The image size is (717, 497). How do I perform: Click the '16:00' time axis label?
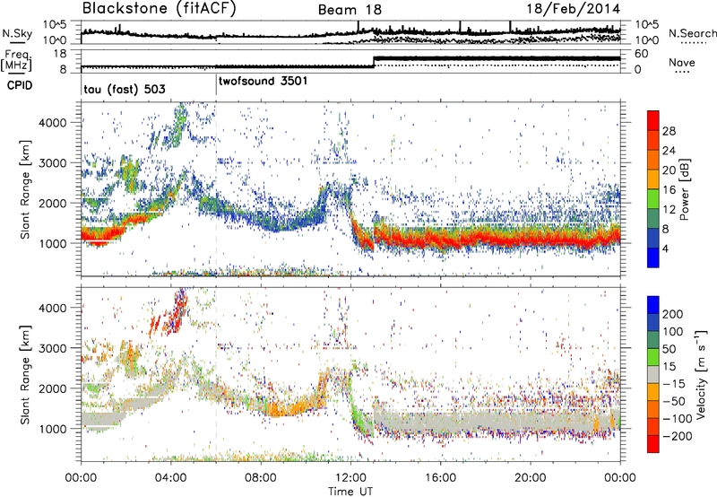440,478
